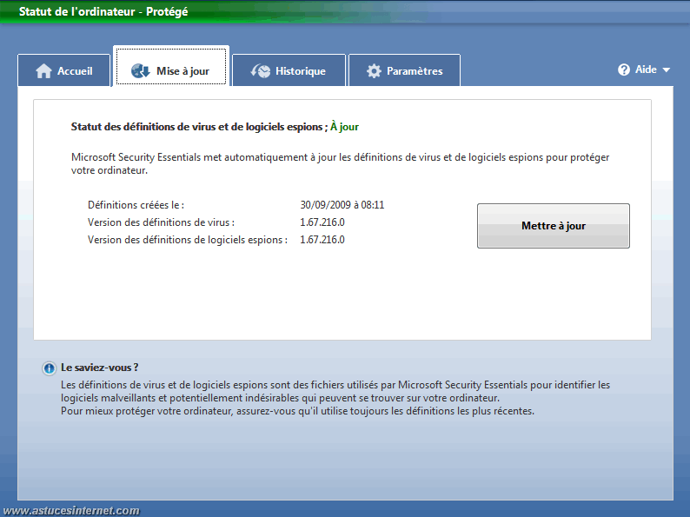Click the date 30/09/2009 à 08:11

pyautogui.click(x=342, y=205)
